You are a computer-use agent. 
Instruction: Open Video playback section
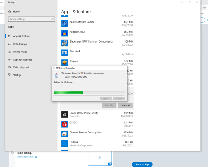click(21, 67)
